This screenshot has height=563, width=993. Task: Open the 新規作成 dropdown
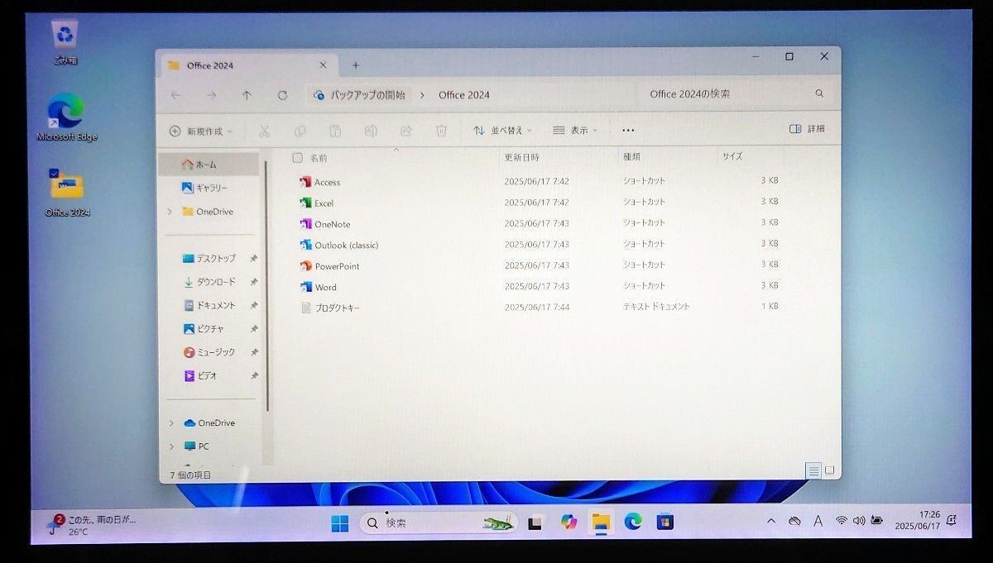[200, 131]
